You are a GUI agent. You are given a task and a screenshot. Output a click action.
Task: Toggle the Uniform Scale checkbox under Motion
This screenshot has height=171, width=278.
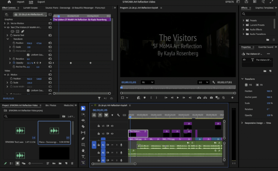point(28,90)
